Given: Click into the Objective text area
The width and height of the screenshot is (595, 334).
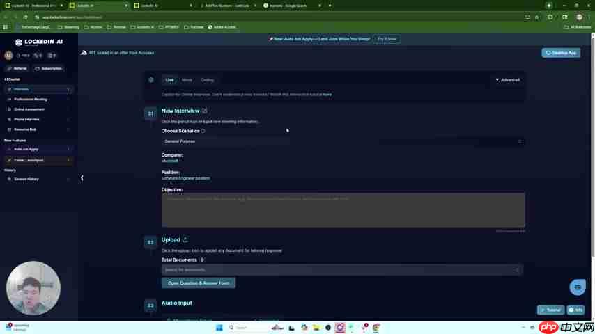Looking at the screenshot, I should tap(343, 210).
